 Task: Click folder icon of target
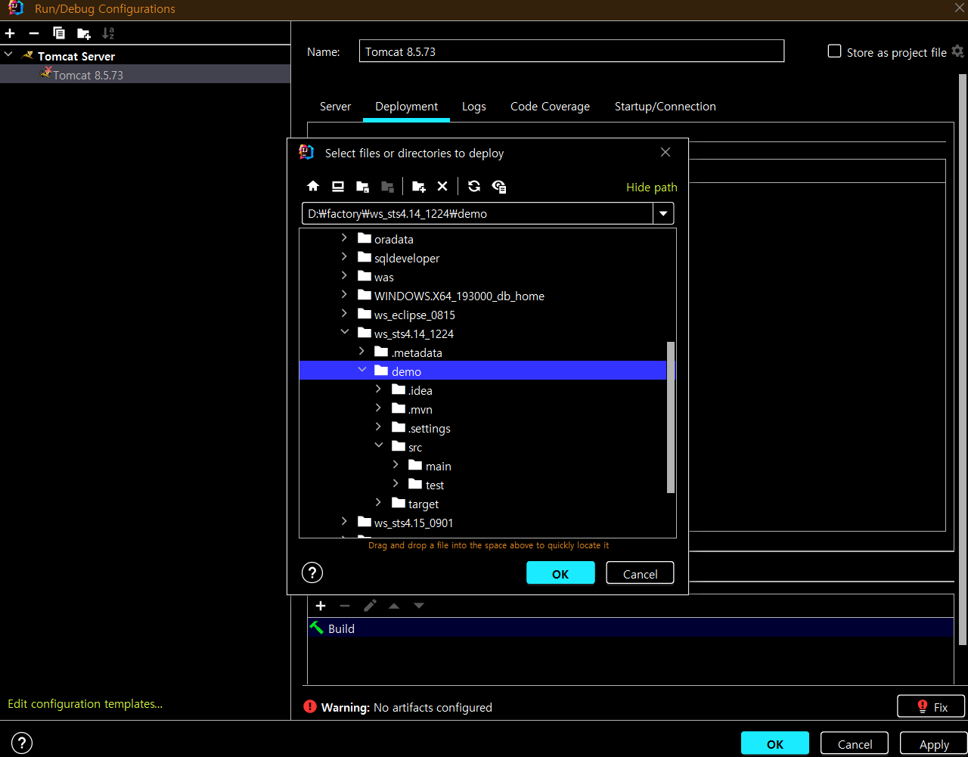point(399,503)
